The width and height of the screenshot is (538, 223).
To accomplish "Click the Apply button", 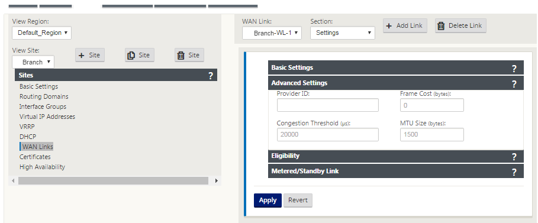I will (x=268, y=201).
